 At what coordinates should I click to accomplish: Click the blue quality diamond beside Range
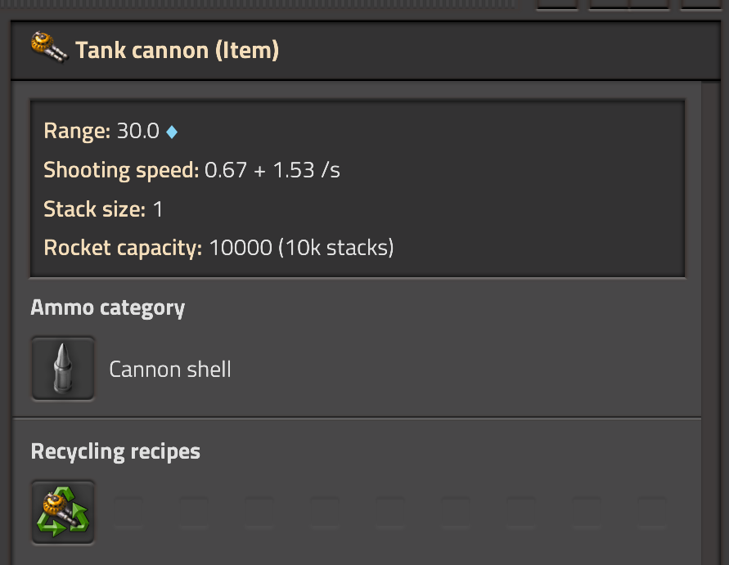tap(171, 131)
